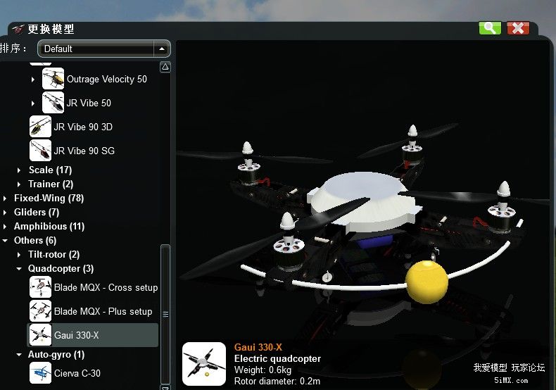Click Blade MQX - Cross setup thumbnail icon

coord(40,287)
